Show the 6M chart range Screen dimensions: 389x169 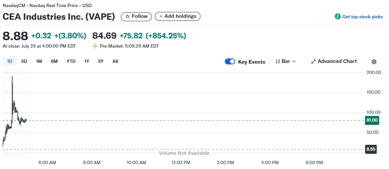click(x=54, y=61)
